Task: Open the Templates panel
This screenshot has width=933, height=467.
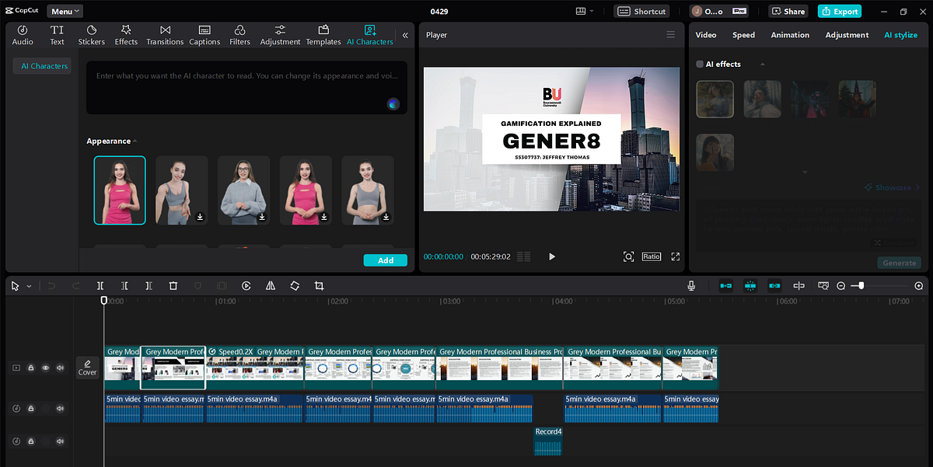Action: tap(323, 34)
